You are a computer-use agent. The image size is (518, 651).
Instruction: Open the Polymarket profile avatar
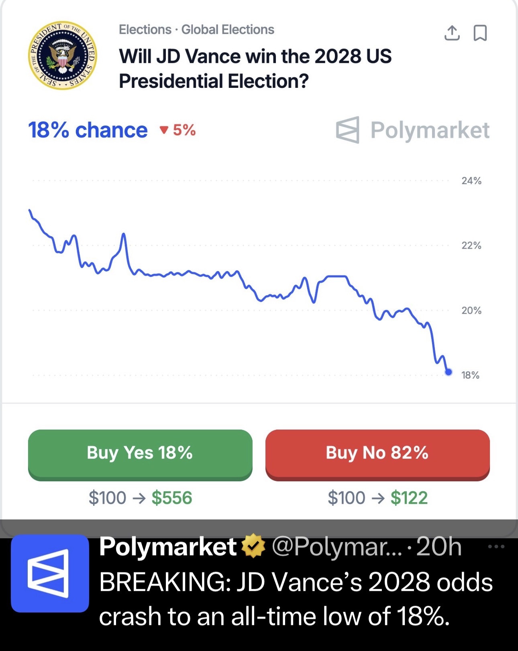tap(50, 574)
